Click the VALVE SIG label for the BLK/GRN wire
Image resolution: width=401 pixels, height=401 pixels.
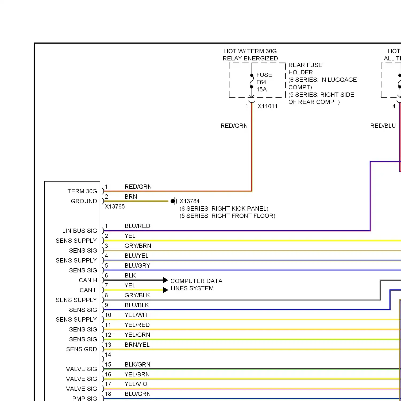click(82, 369)
